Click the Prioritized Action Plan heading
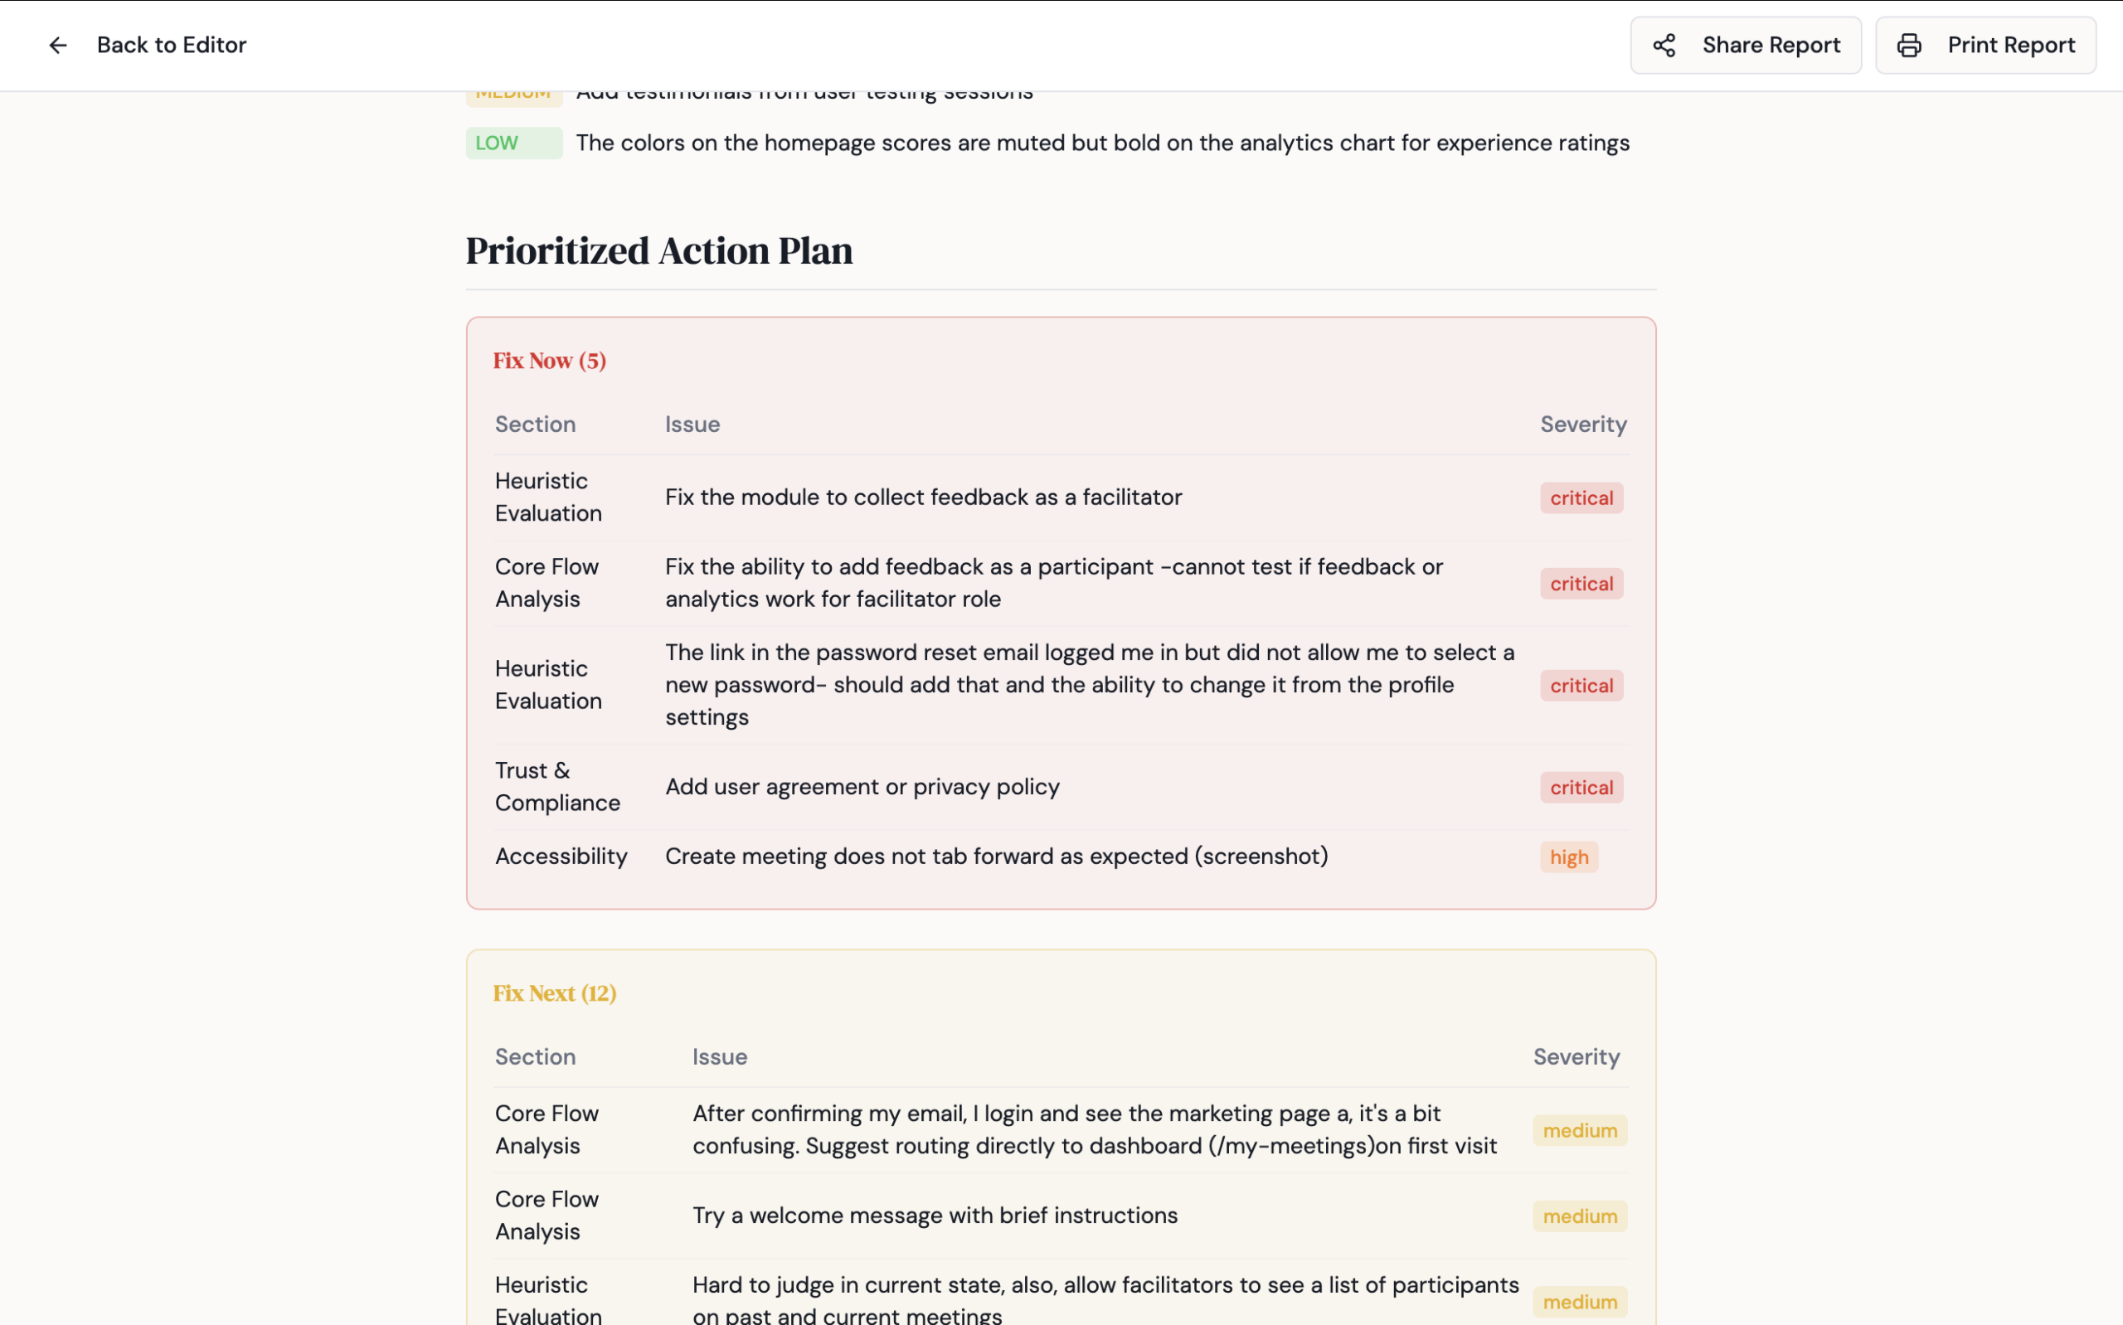 [x=659, y=251]
